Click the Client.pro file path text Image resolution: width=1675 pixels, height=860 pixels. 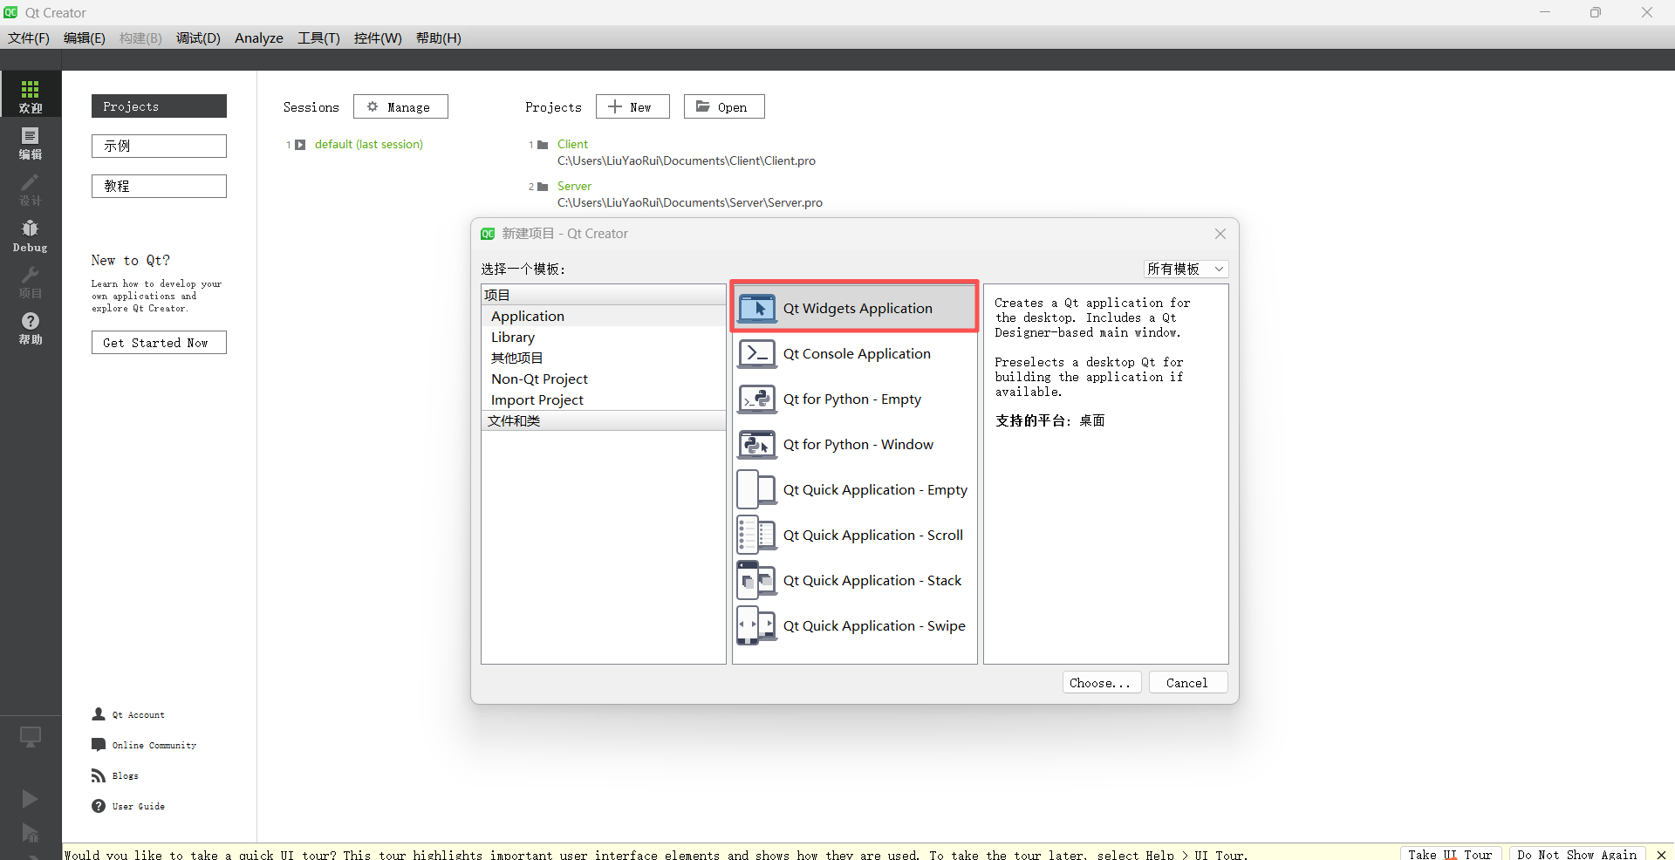(x=687, y=160)
